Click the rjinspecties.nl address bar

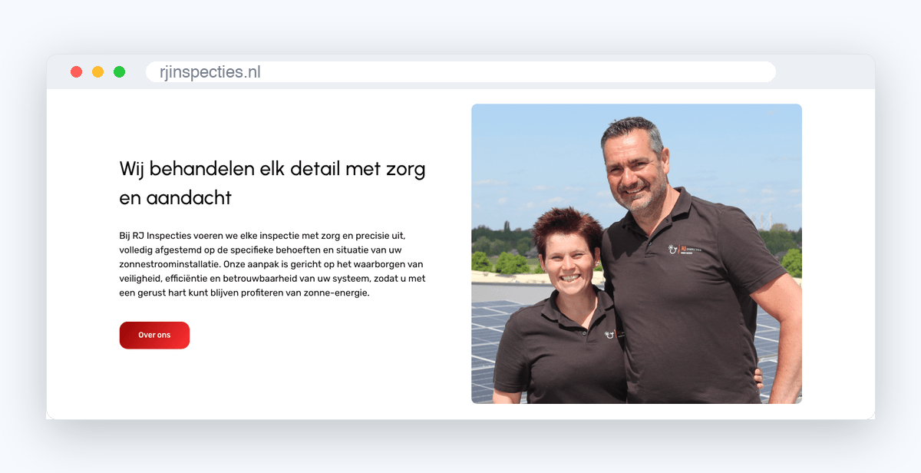coord(460,72)
